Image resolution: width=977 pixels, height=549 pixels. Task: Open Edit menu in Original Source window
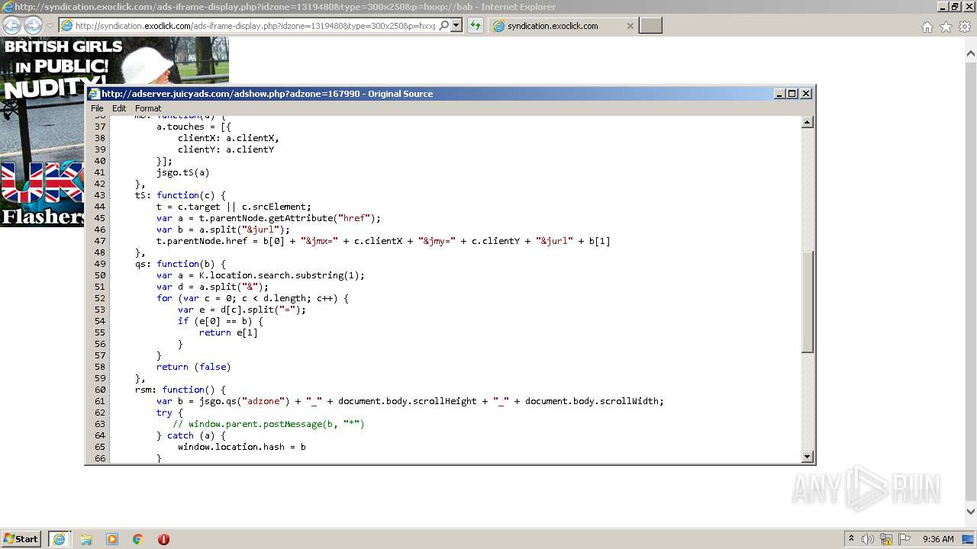(x=119, y=108)
